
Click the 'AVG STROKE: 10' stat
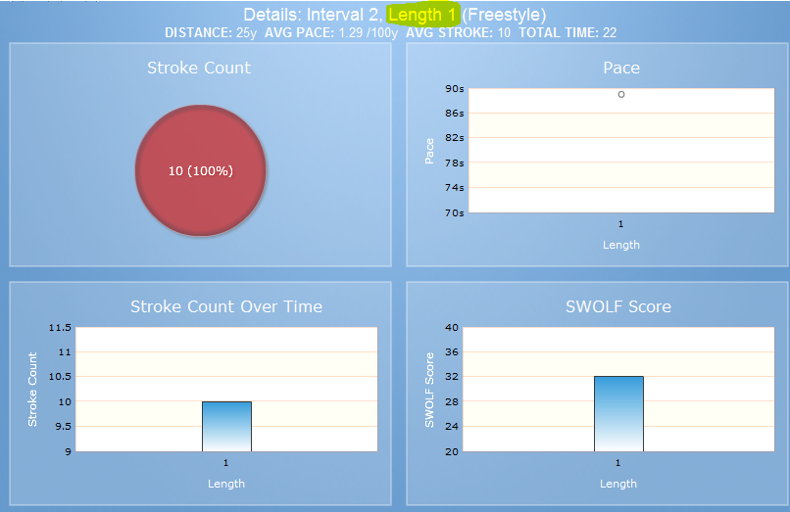pos(458,32)
